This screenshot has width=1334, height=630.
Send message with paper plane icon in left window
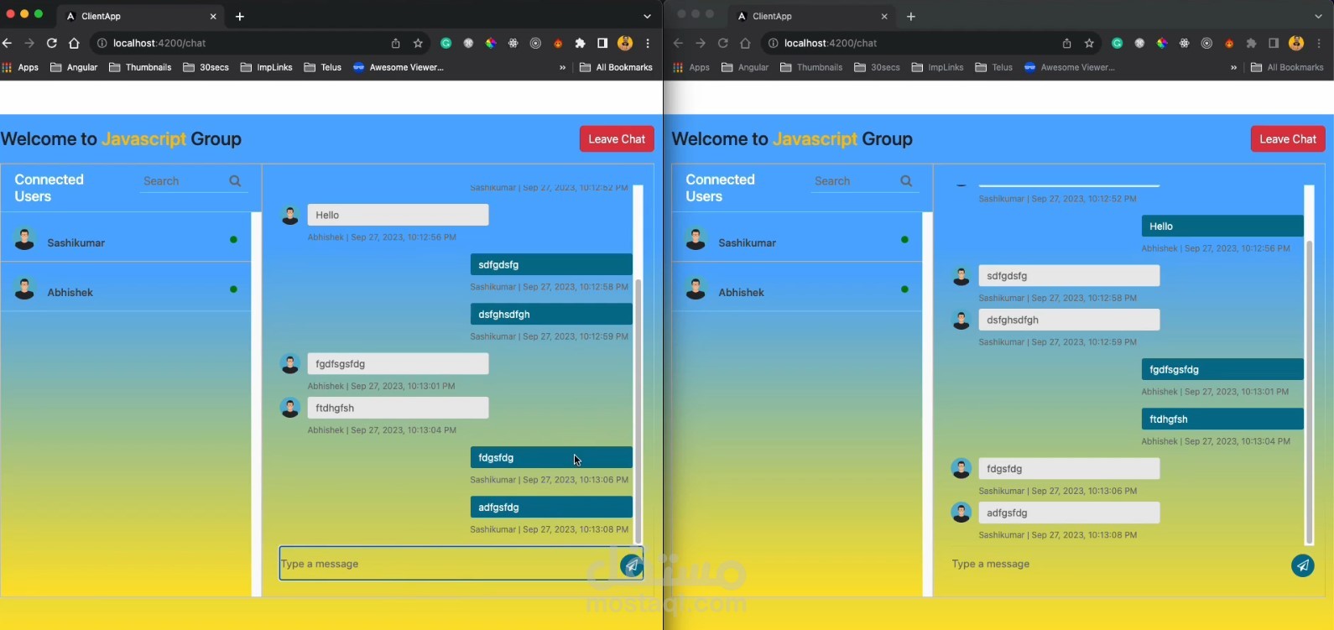pyautogui.click(x=632, y=565)
